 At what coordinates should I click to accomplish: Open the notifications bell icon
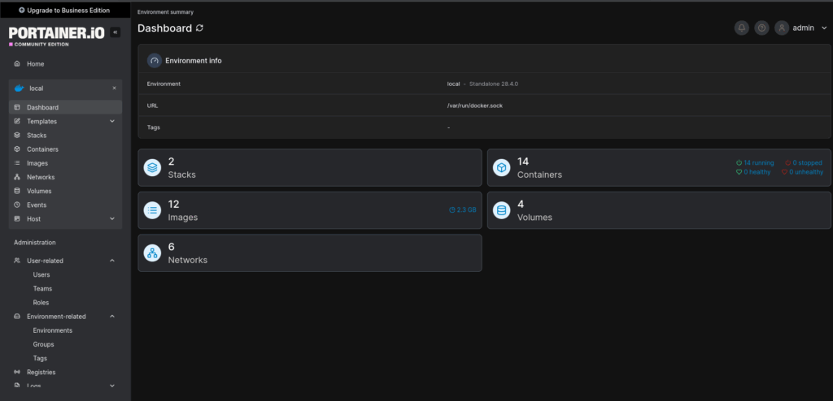(741, 28)
